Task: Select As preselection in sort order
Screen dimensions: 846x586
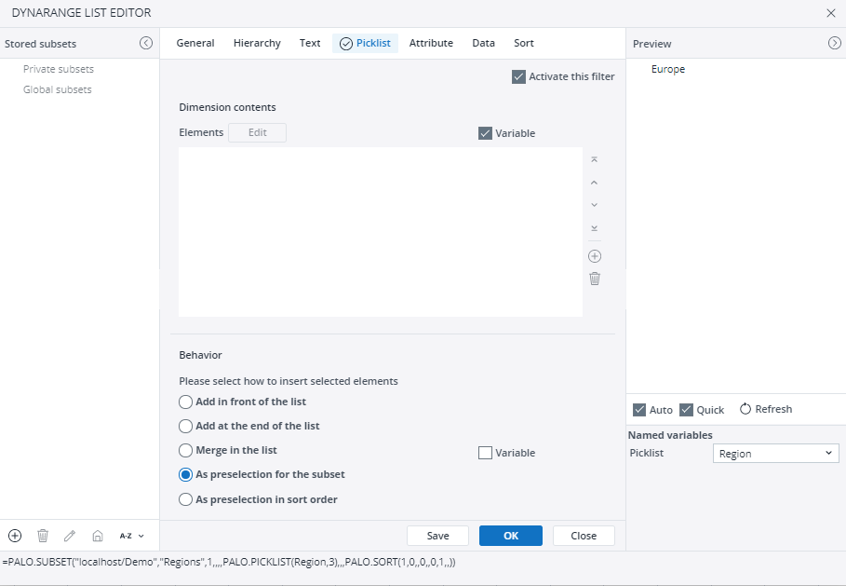Action: tap(185, 499)
